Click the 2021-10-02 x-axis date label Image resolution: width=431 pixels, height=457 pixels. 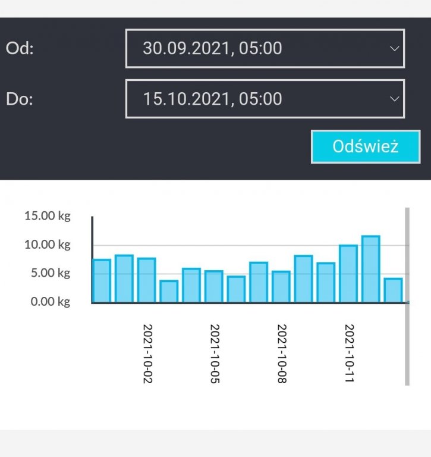pos(147,353)
